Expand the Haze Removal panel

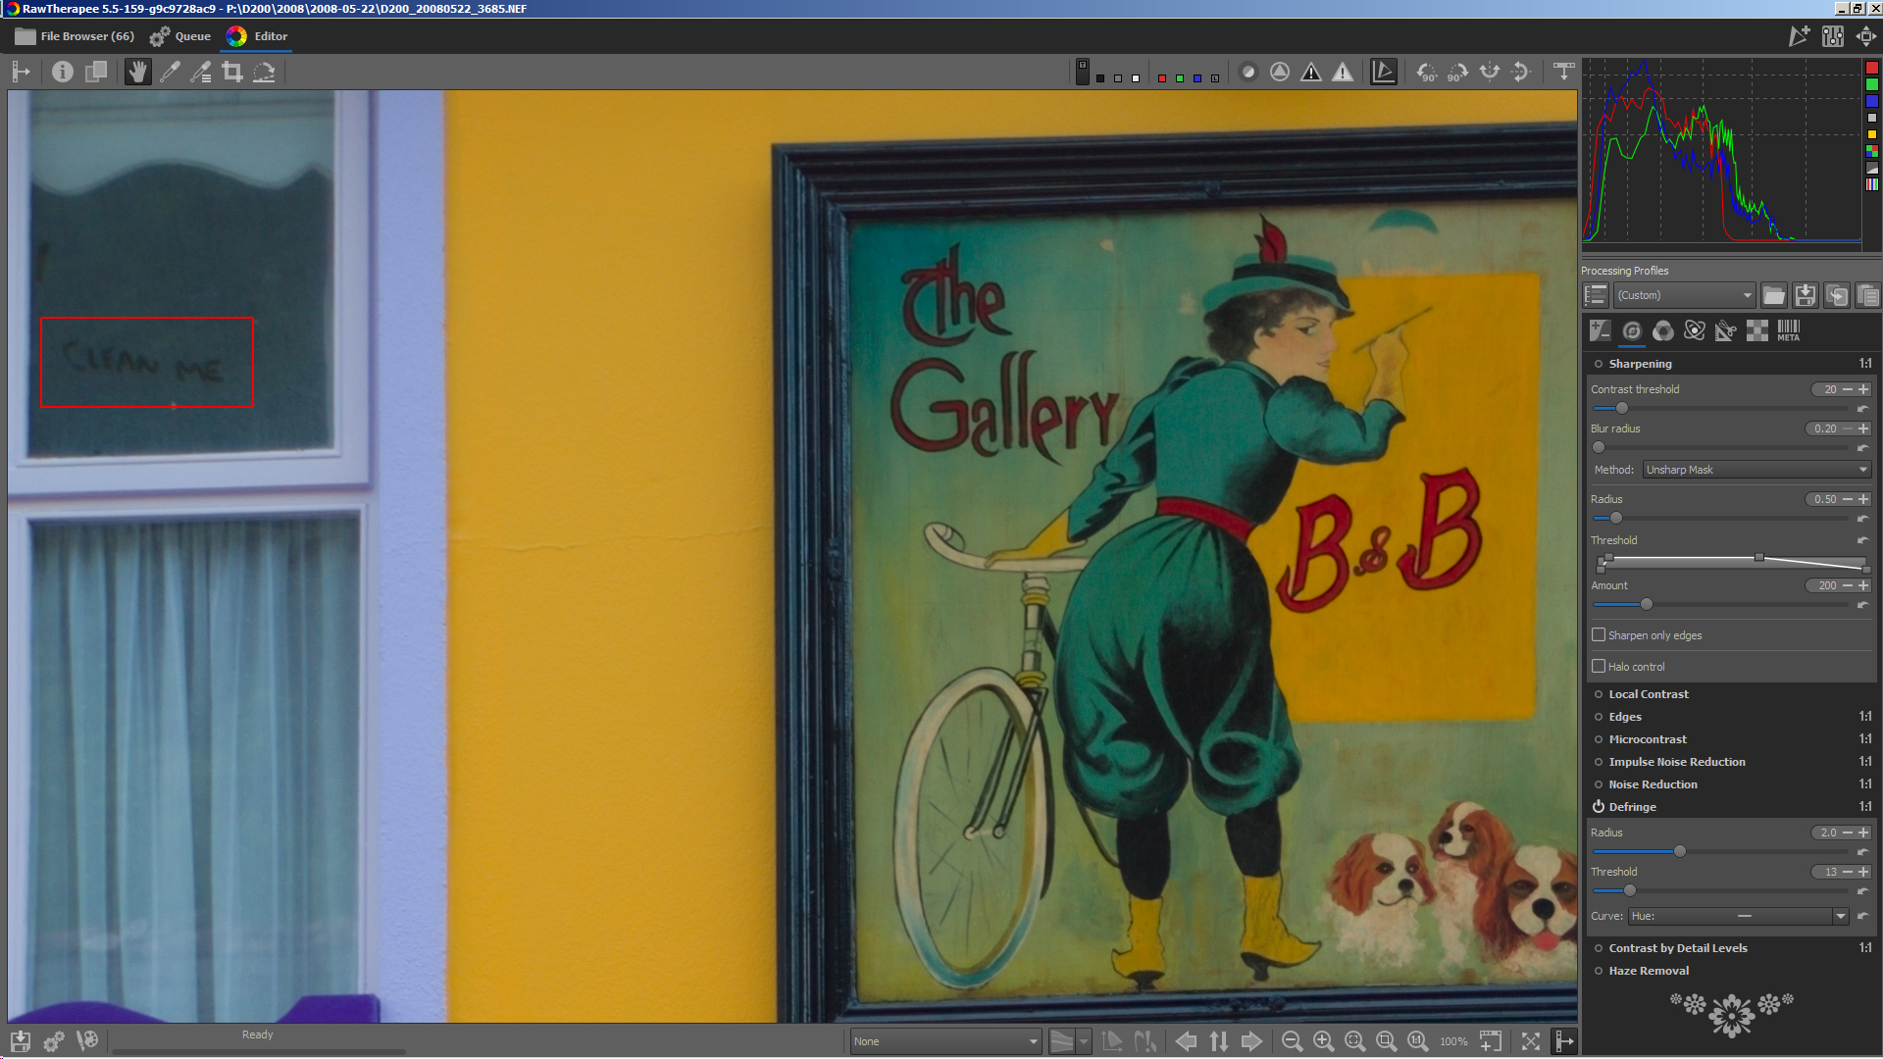click(x=1648, y=971)
